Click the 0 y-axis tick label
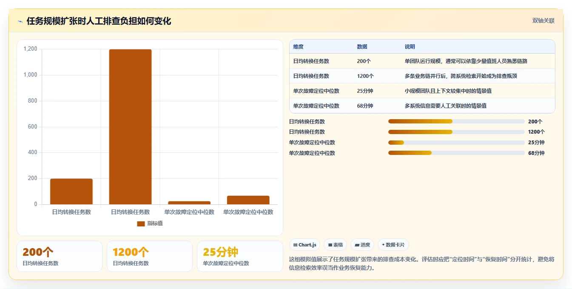 pos(35,204)
